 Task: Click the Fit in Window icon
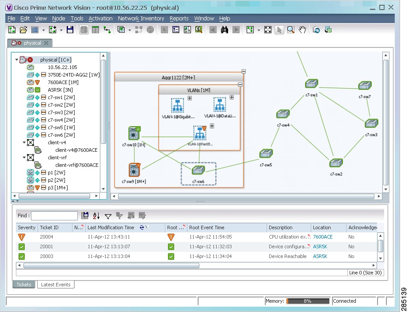[268, 30]
